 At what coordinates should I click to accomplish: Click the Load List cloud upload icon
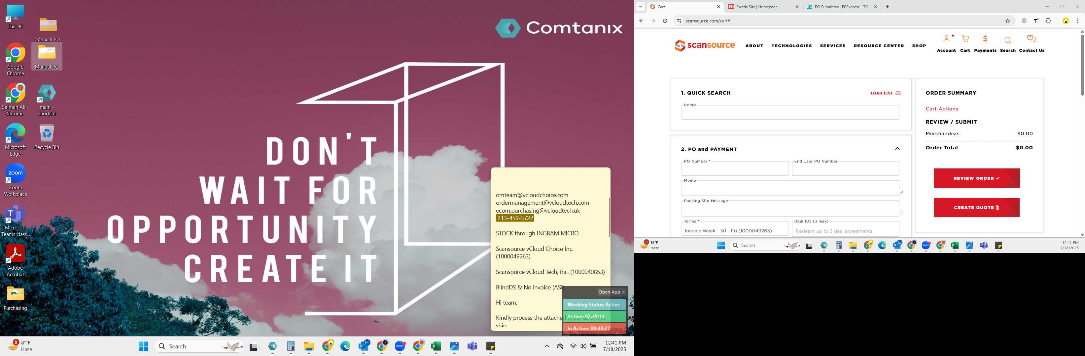pos(898,93)
